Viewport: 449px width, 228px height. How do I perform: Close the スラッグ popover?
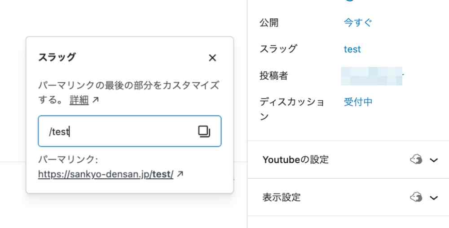pyautogui.click(x=212, y=58)
